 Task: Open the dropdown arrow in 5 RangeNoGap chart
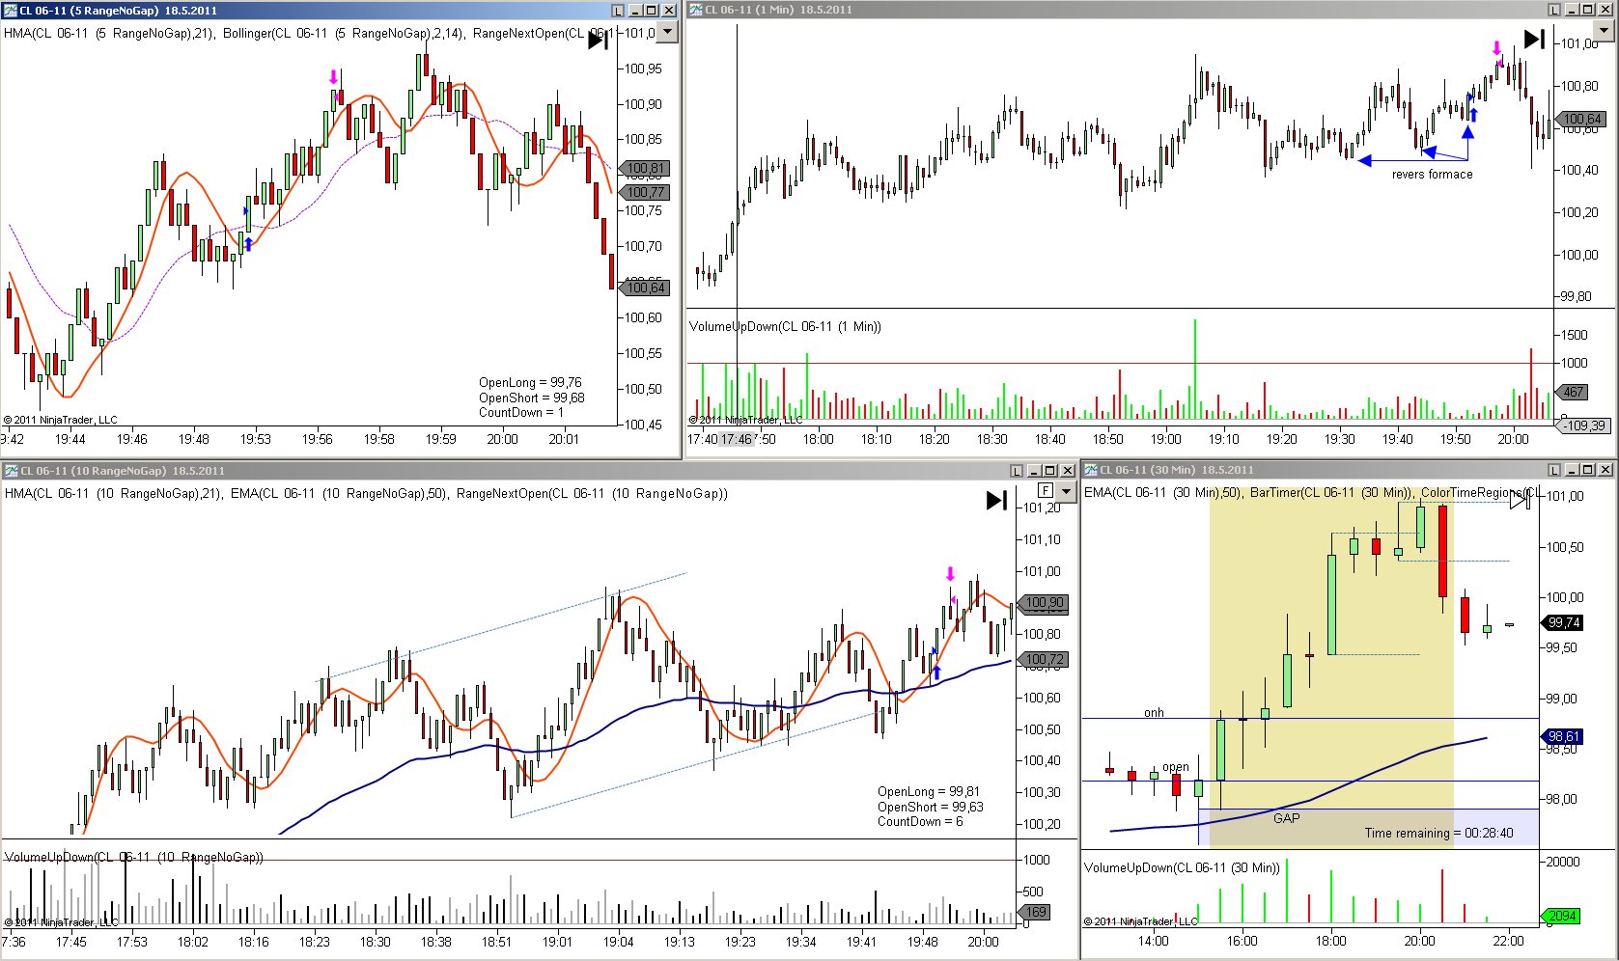[666, 32]
